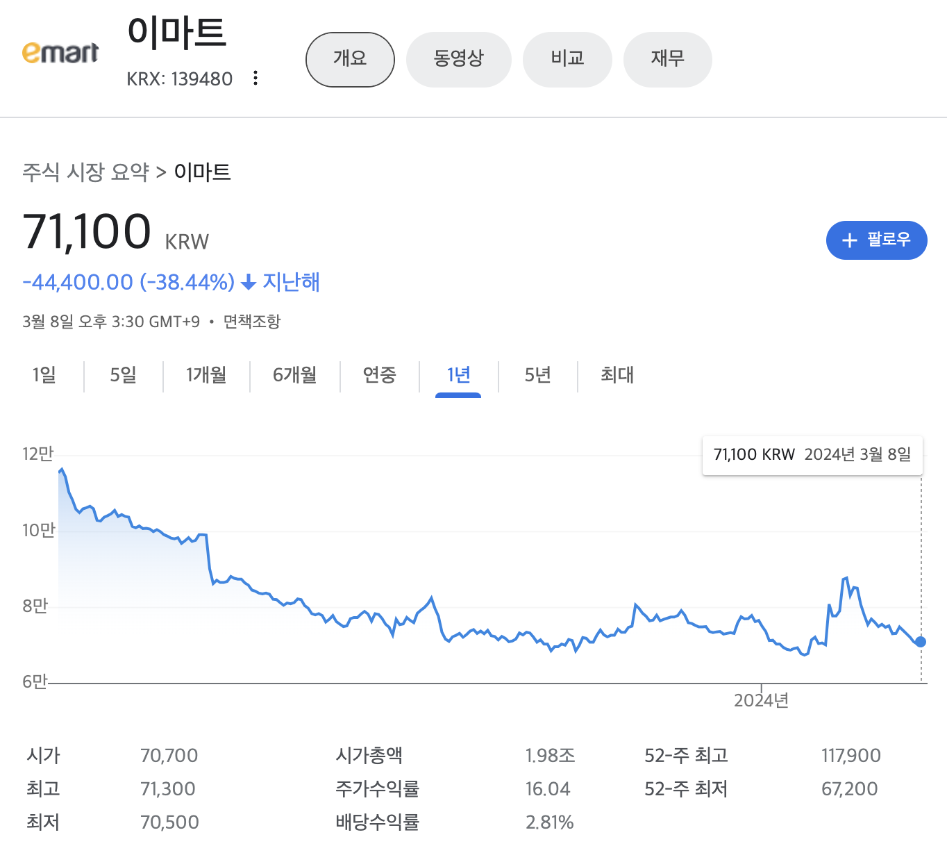Select the 1년 chart range

point(458,375)
